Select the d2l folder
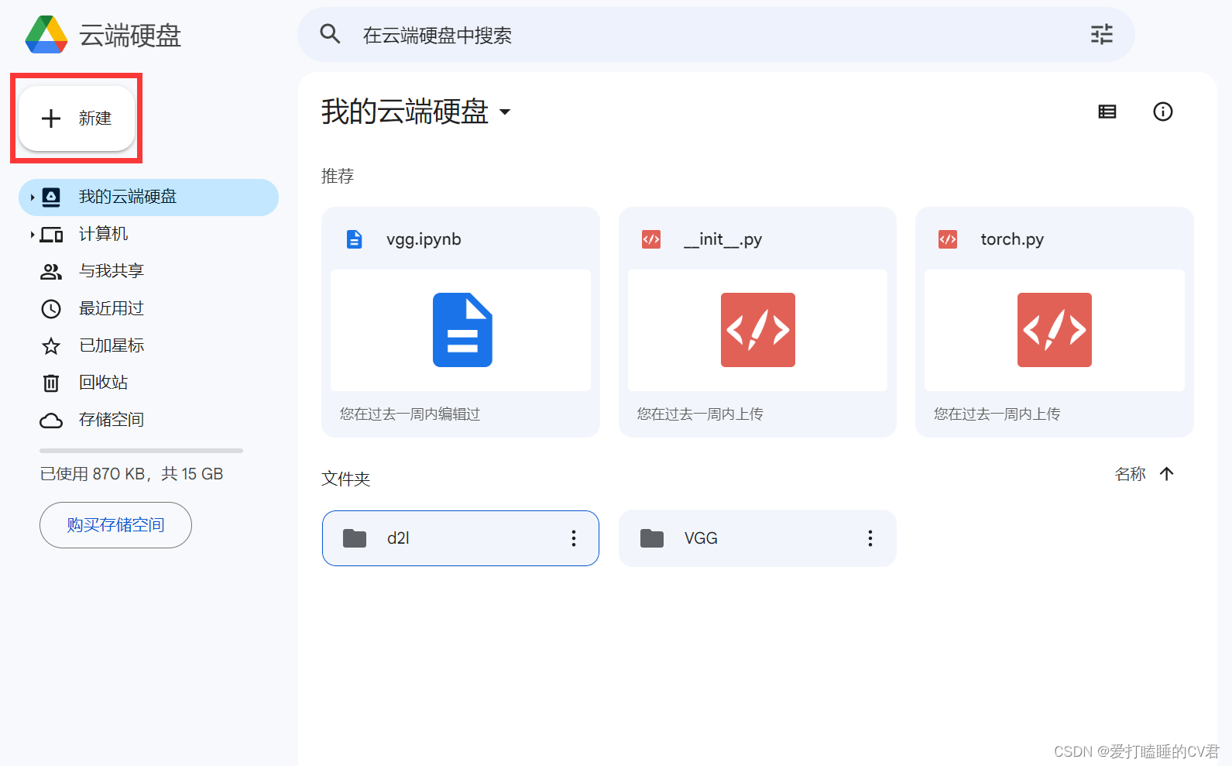 (461, 538)
